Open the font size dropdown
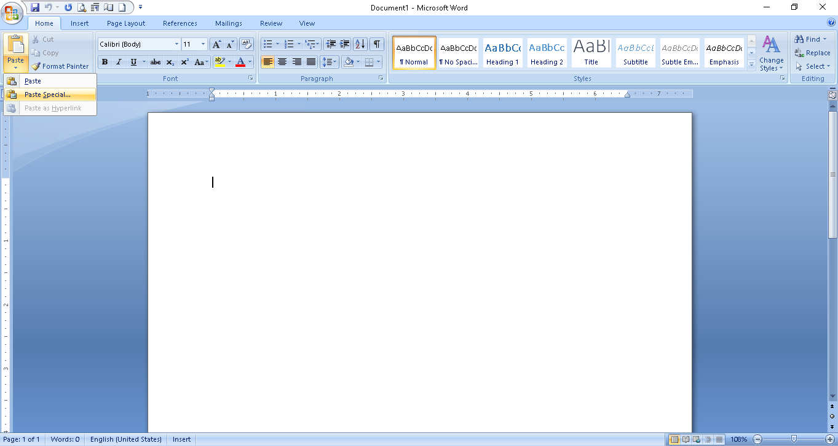Viewport: 838px width, 446px height. (204, 44)
